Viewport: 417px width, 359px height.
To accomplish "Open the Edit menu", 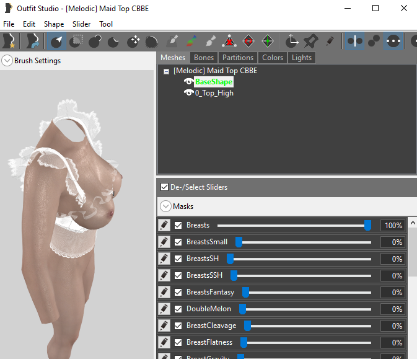I will [x=29, y=24].
